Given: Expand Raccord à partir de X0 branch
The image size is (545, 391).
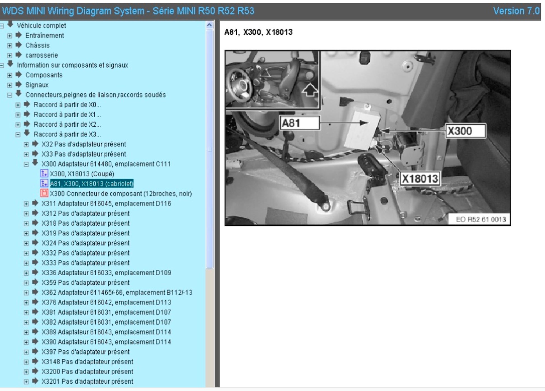Looking at the screenshot, I should tap(18, 105).
